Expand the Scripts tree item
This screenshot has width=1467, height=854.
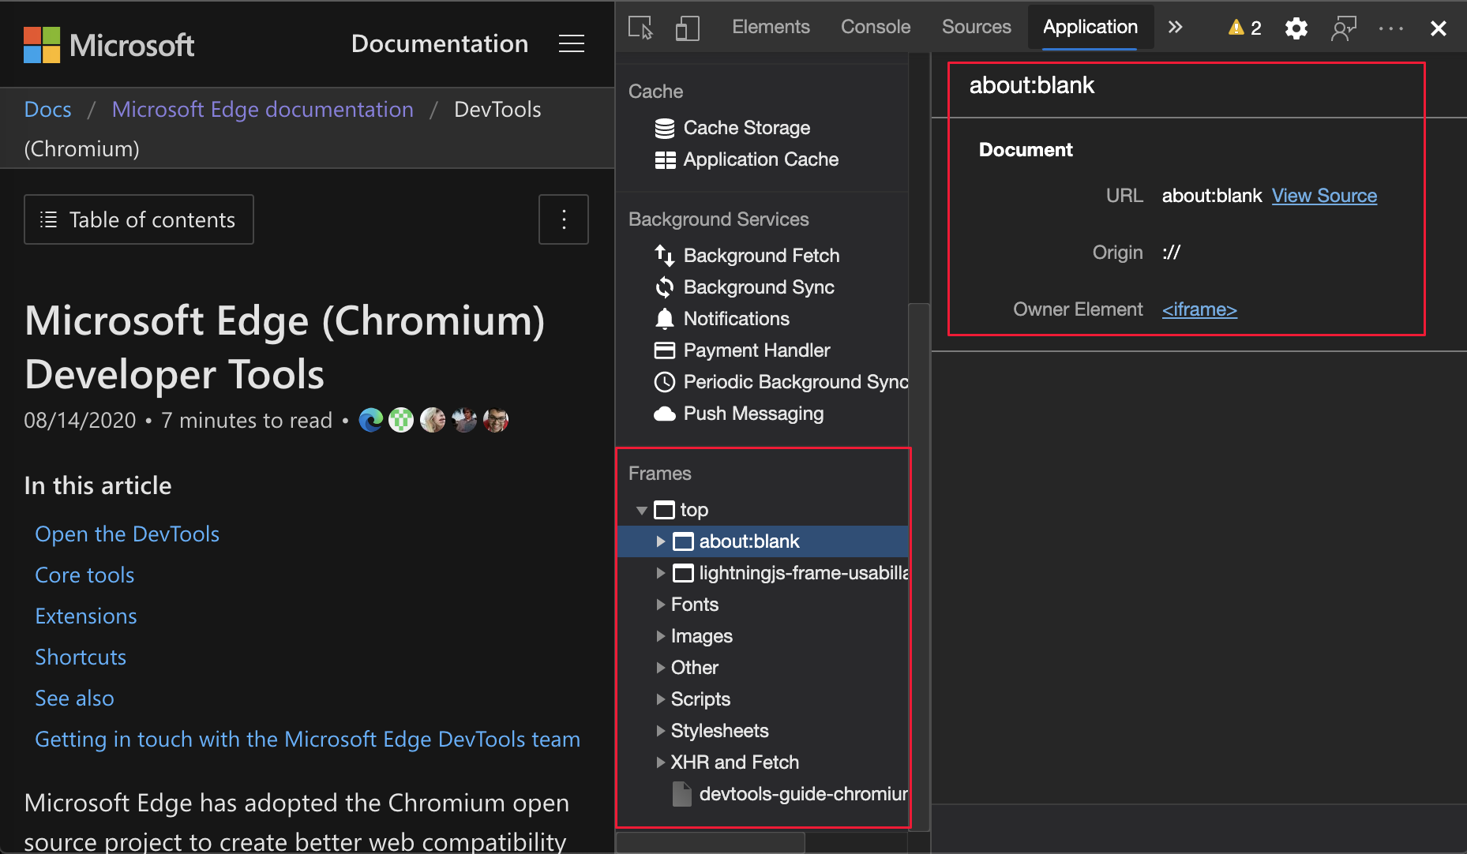[661, 699]
